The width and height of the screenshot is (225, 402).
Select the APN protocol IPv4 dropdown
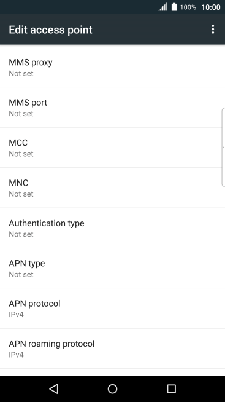point(113,309)
